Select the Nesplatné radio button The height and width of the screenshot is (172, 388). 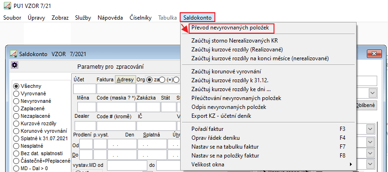coord(16,146)
